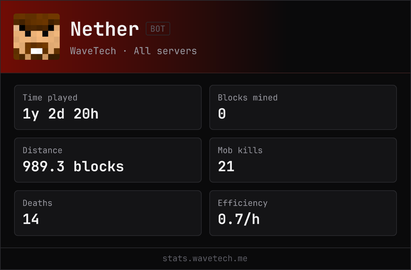
Task: Click the BOT badge next to Nether
Action: 158,29
